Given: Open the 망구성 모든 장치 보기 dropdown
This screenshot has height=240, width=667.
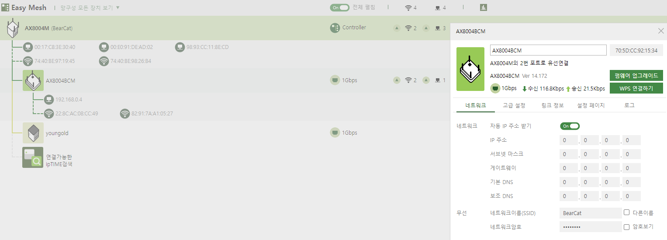Looking at the screenshot, I should click(x=90, y=8).
